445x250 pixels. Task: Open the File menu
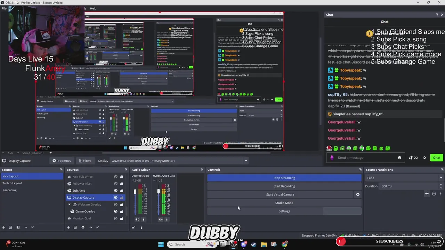pos(4,8)
